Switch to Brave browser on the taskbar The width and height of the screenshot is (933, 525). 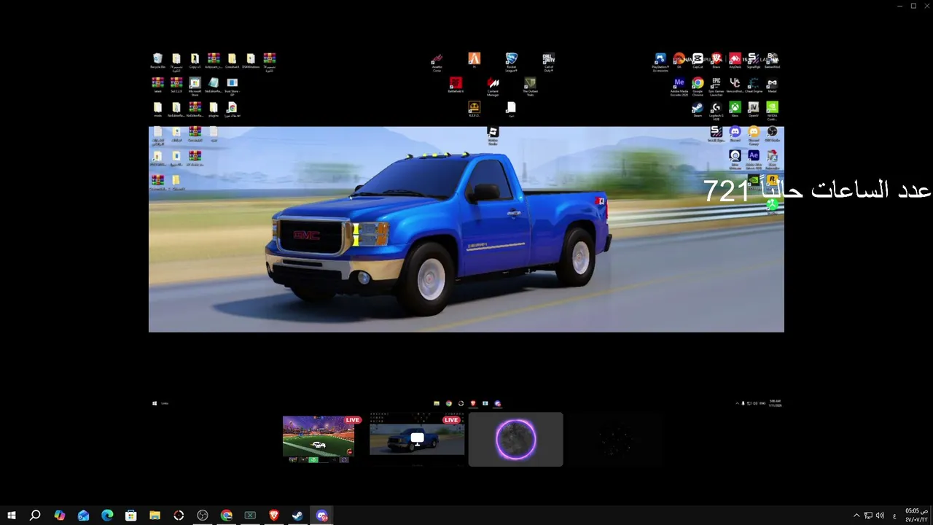pyautogui.click(x=274, y=516)
